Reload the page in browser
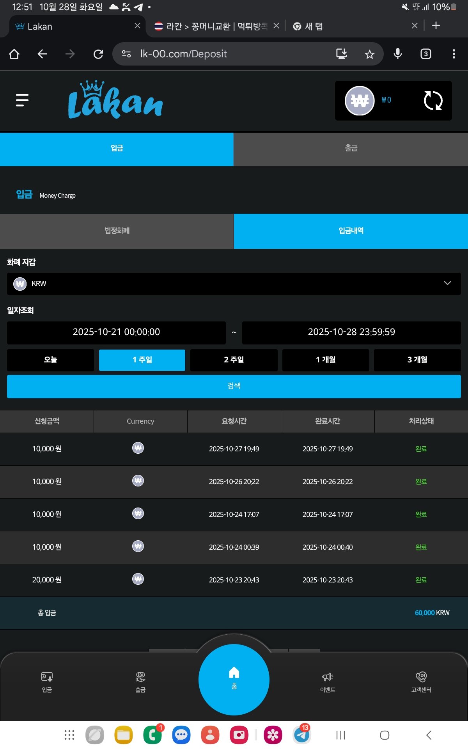This screenshot has width=468, height=749. (x=98, y=54)
